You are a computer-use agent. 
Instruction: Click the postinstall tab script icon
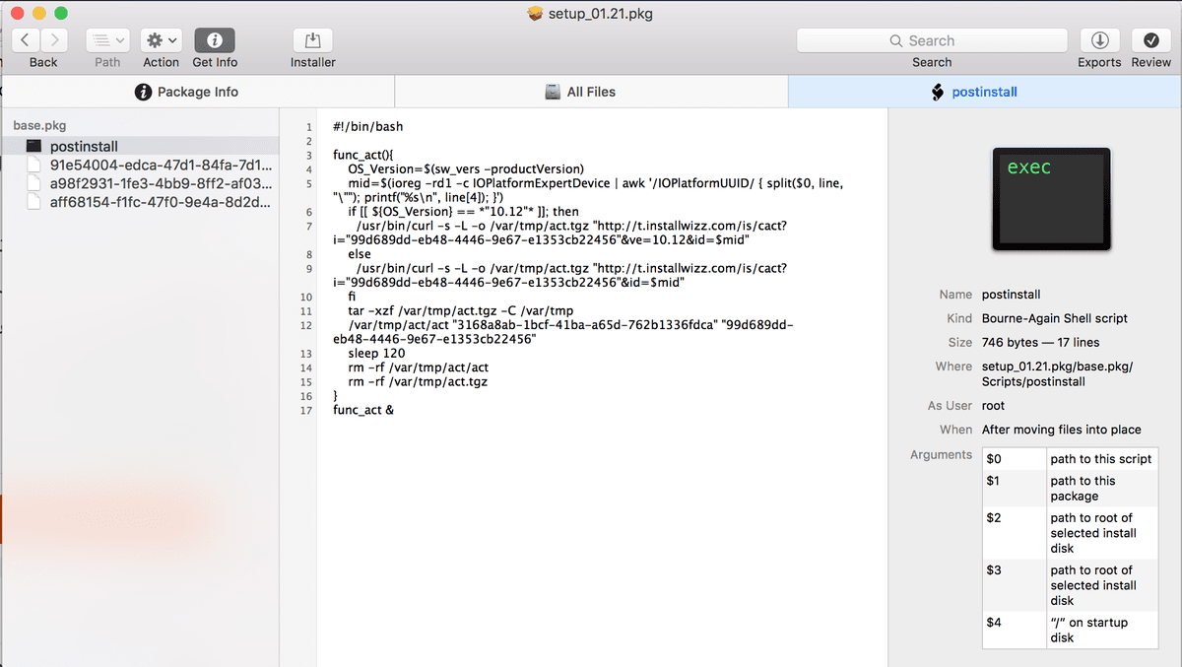[937, 92]
